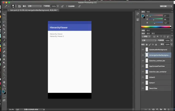This screenshot has width=175, height=111.
Task: Switch to the 调整 adjustments tab
Action: [143, 31]
